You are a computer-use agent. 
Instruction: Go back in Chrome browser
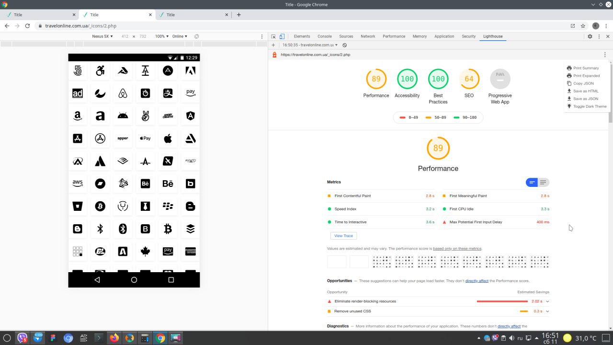[7, 26]
